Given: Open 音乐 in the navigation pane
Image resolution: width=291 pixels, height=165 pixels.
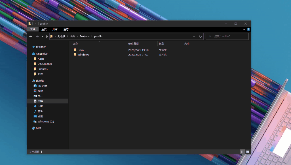Looking at the screenshot, I should pyautogui.click(x=40, y=111).
